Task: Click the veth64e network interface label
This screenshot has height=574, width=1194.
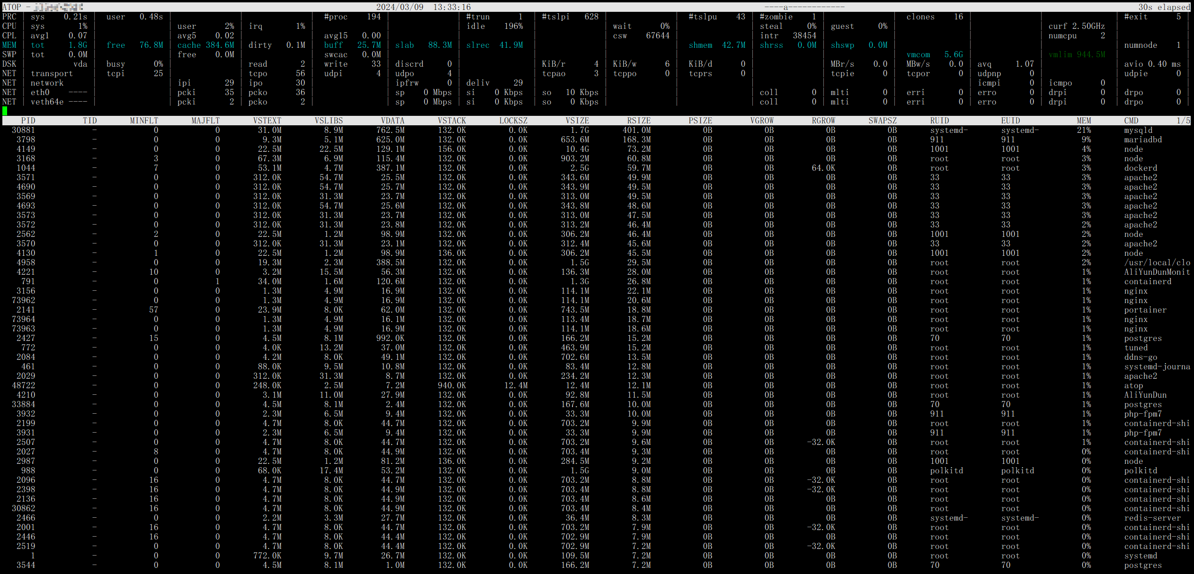Action: pos(47,102)
